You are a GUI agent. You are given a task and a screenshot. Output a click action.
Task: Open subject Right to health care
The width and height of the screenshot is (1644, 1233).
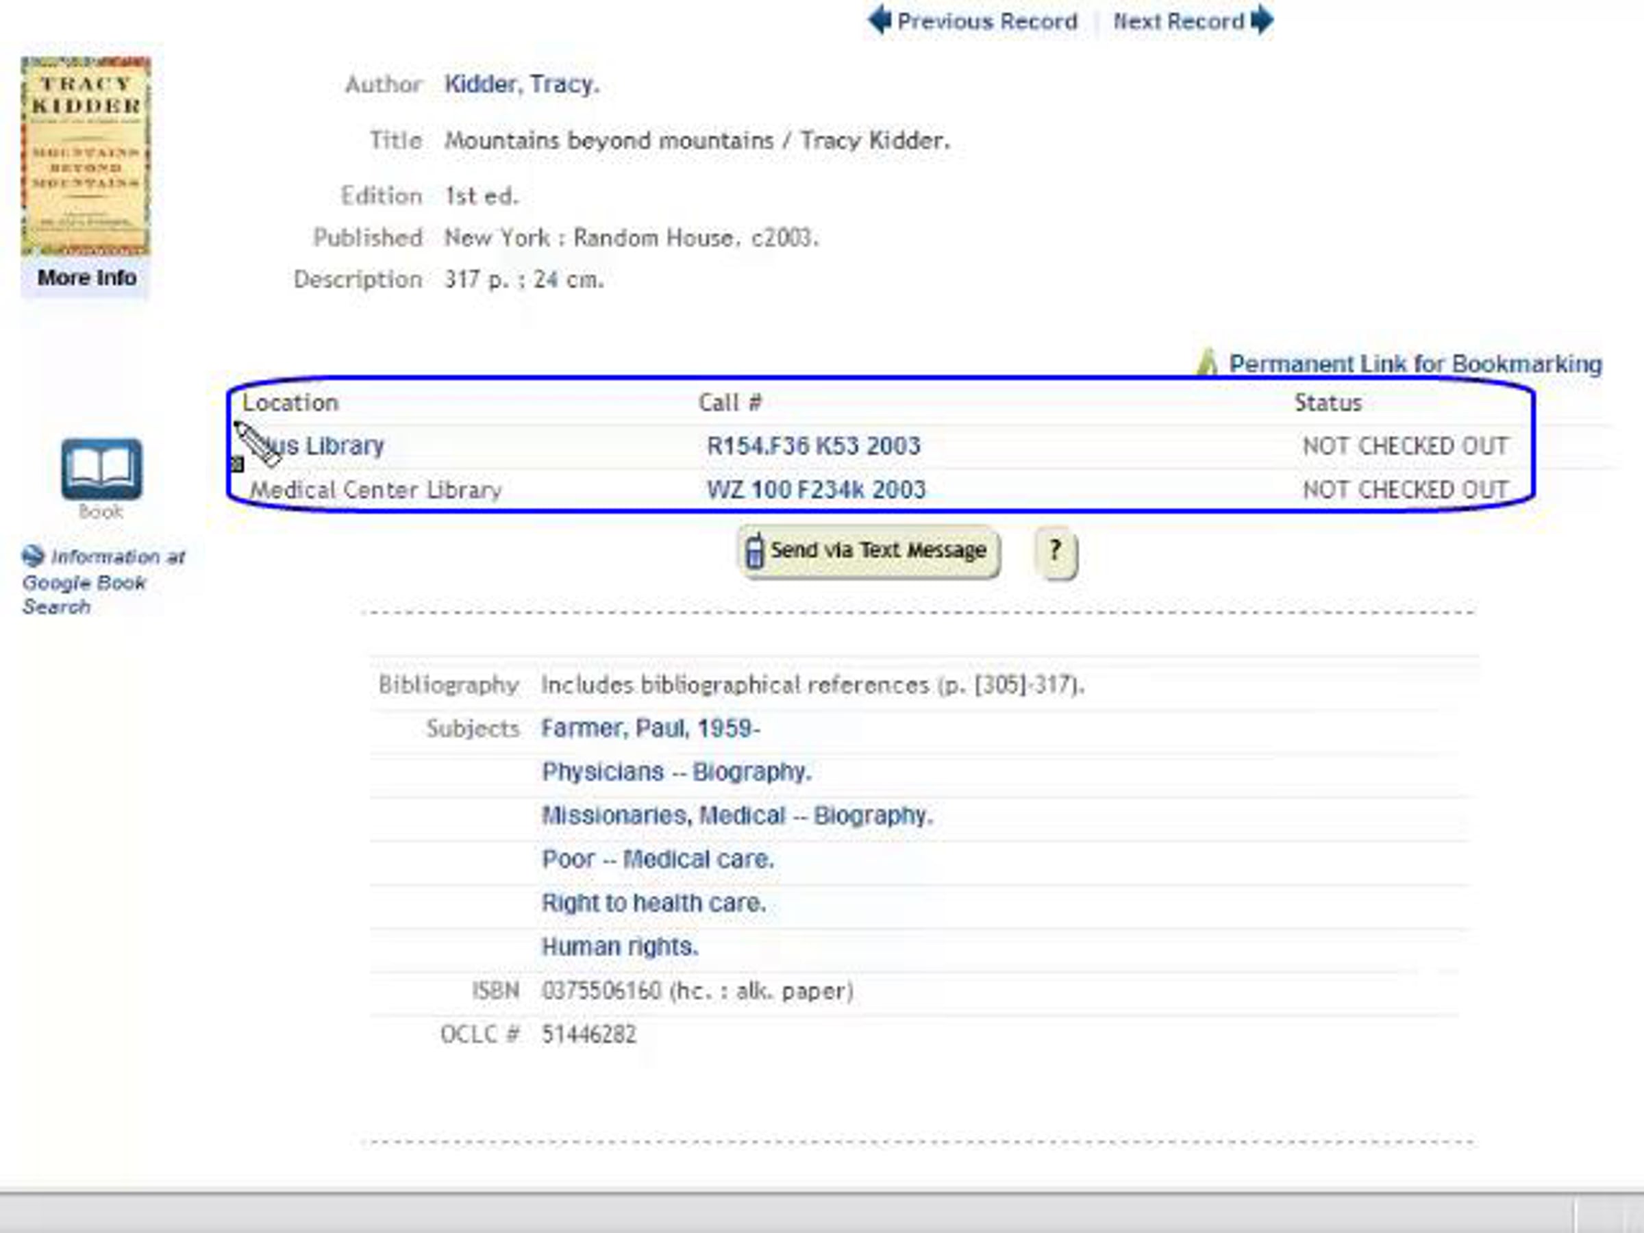point(653,904)
